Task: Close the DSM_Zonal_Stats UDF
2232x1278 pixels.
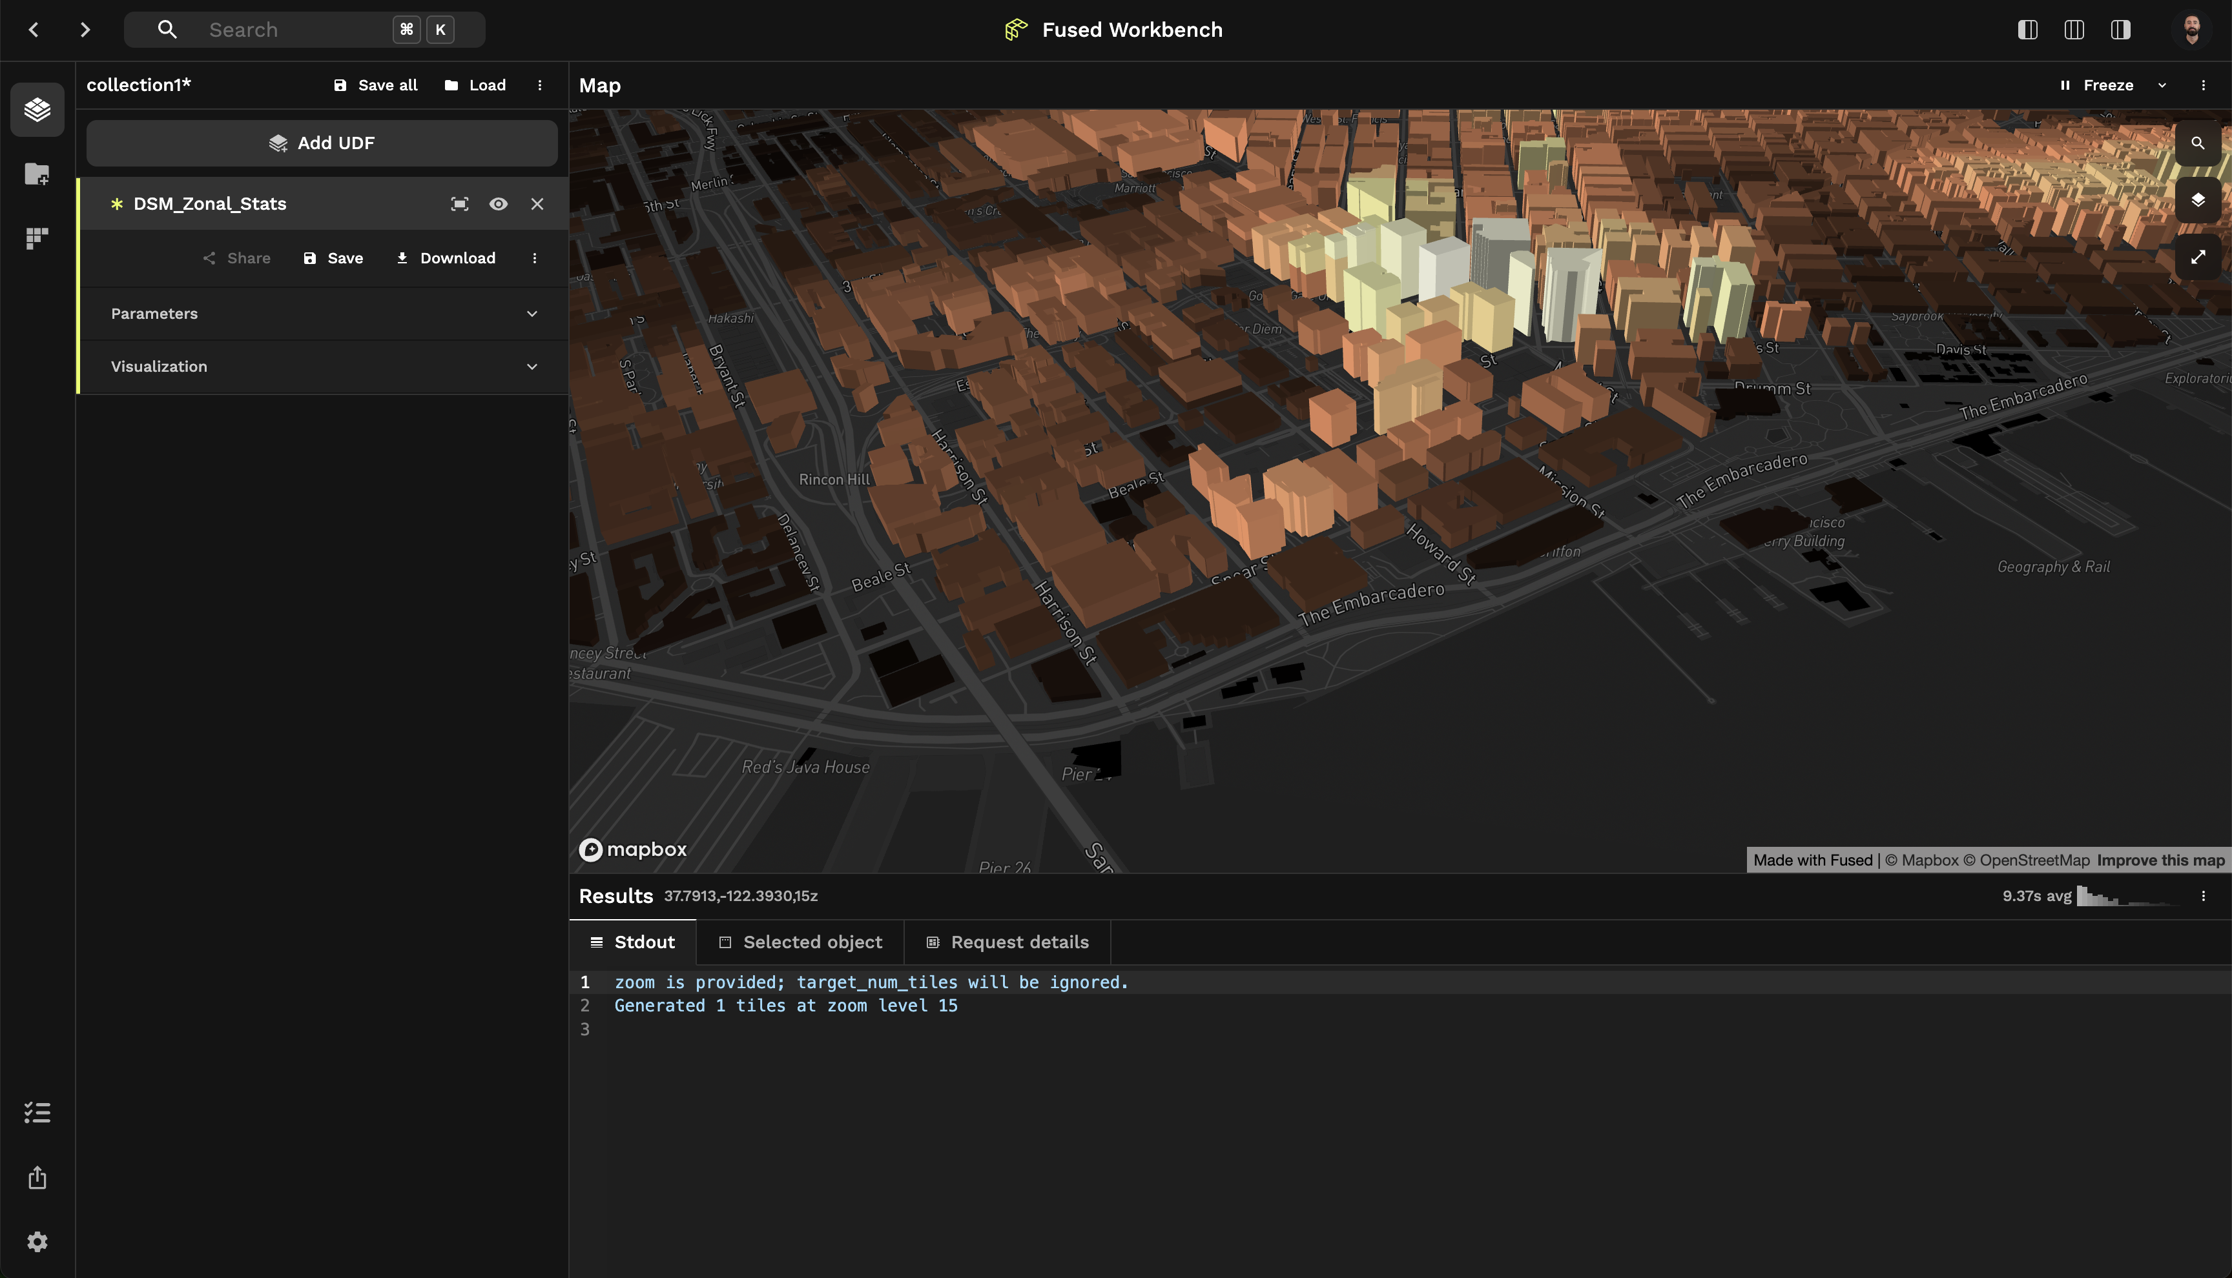Action: [537, 203]
